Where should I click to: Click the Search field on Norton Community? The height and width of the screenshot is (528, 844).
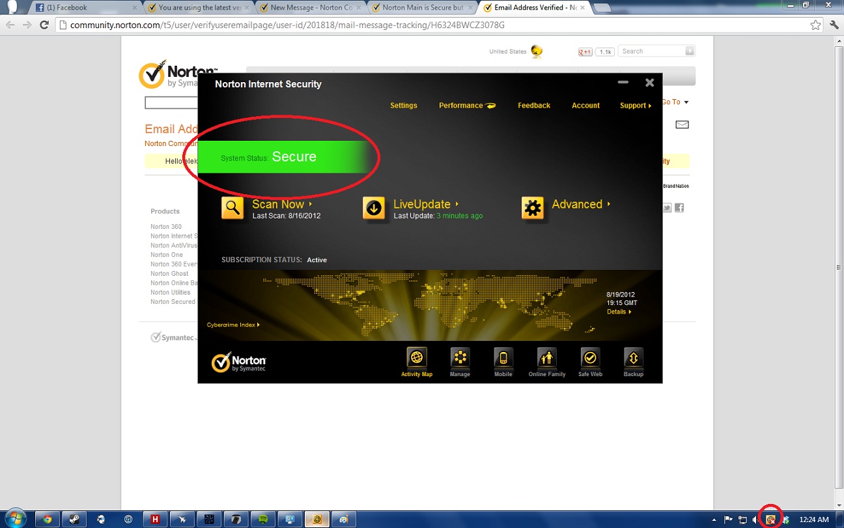point(651,51)
